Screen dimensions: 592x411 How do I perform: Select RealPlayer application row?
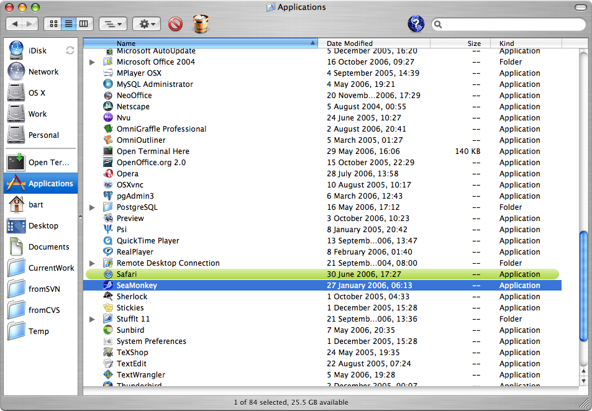point(322,251)
